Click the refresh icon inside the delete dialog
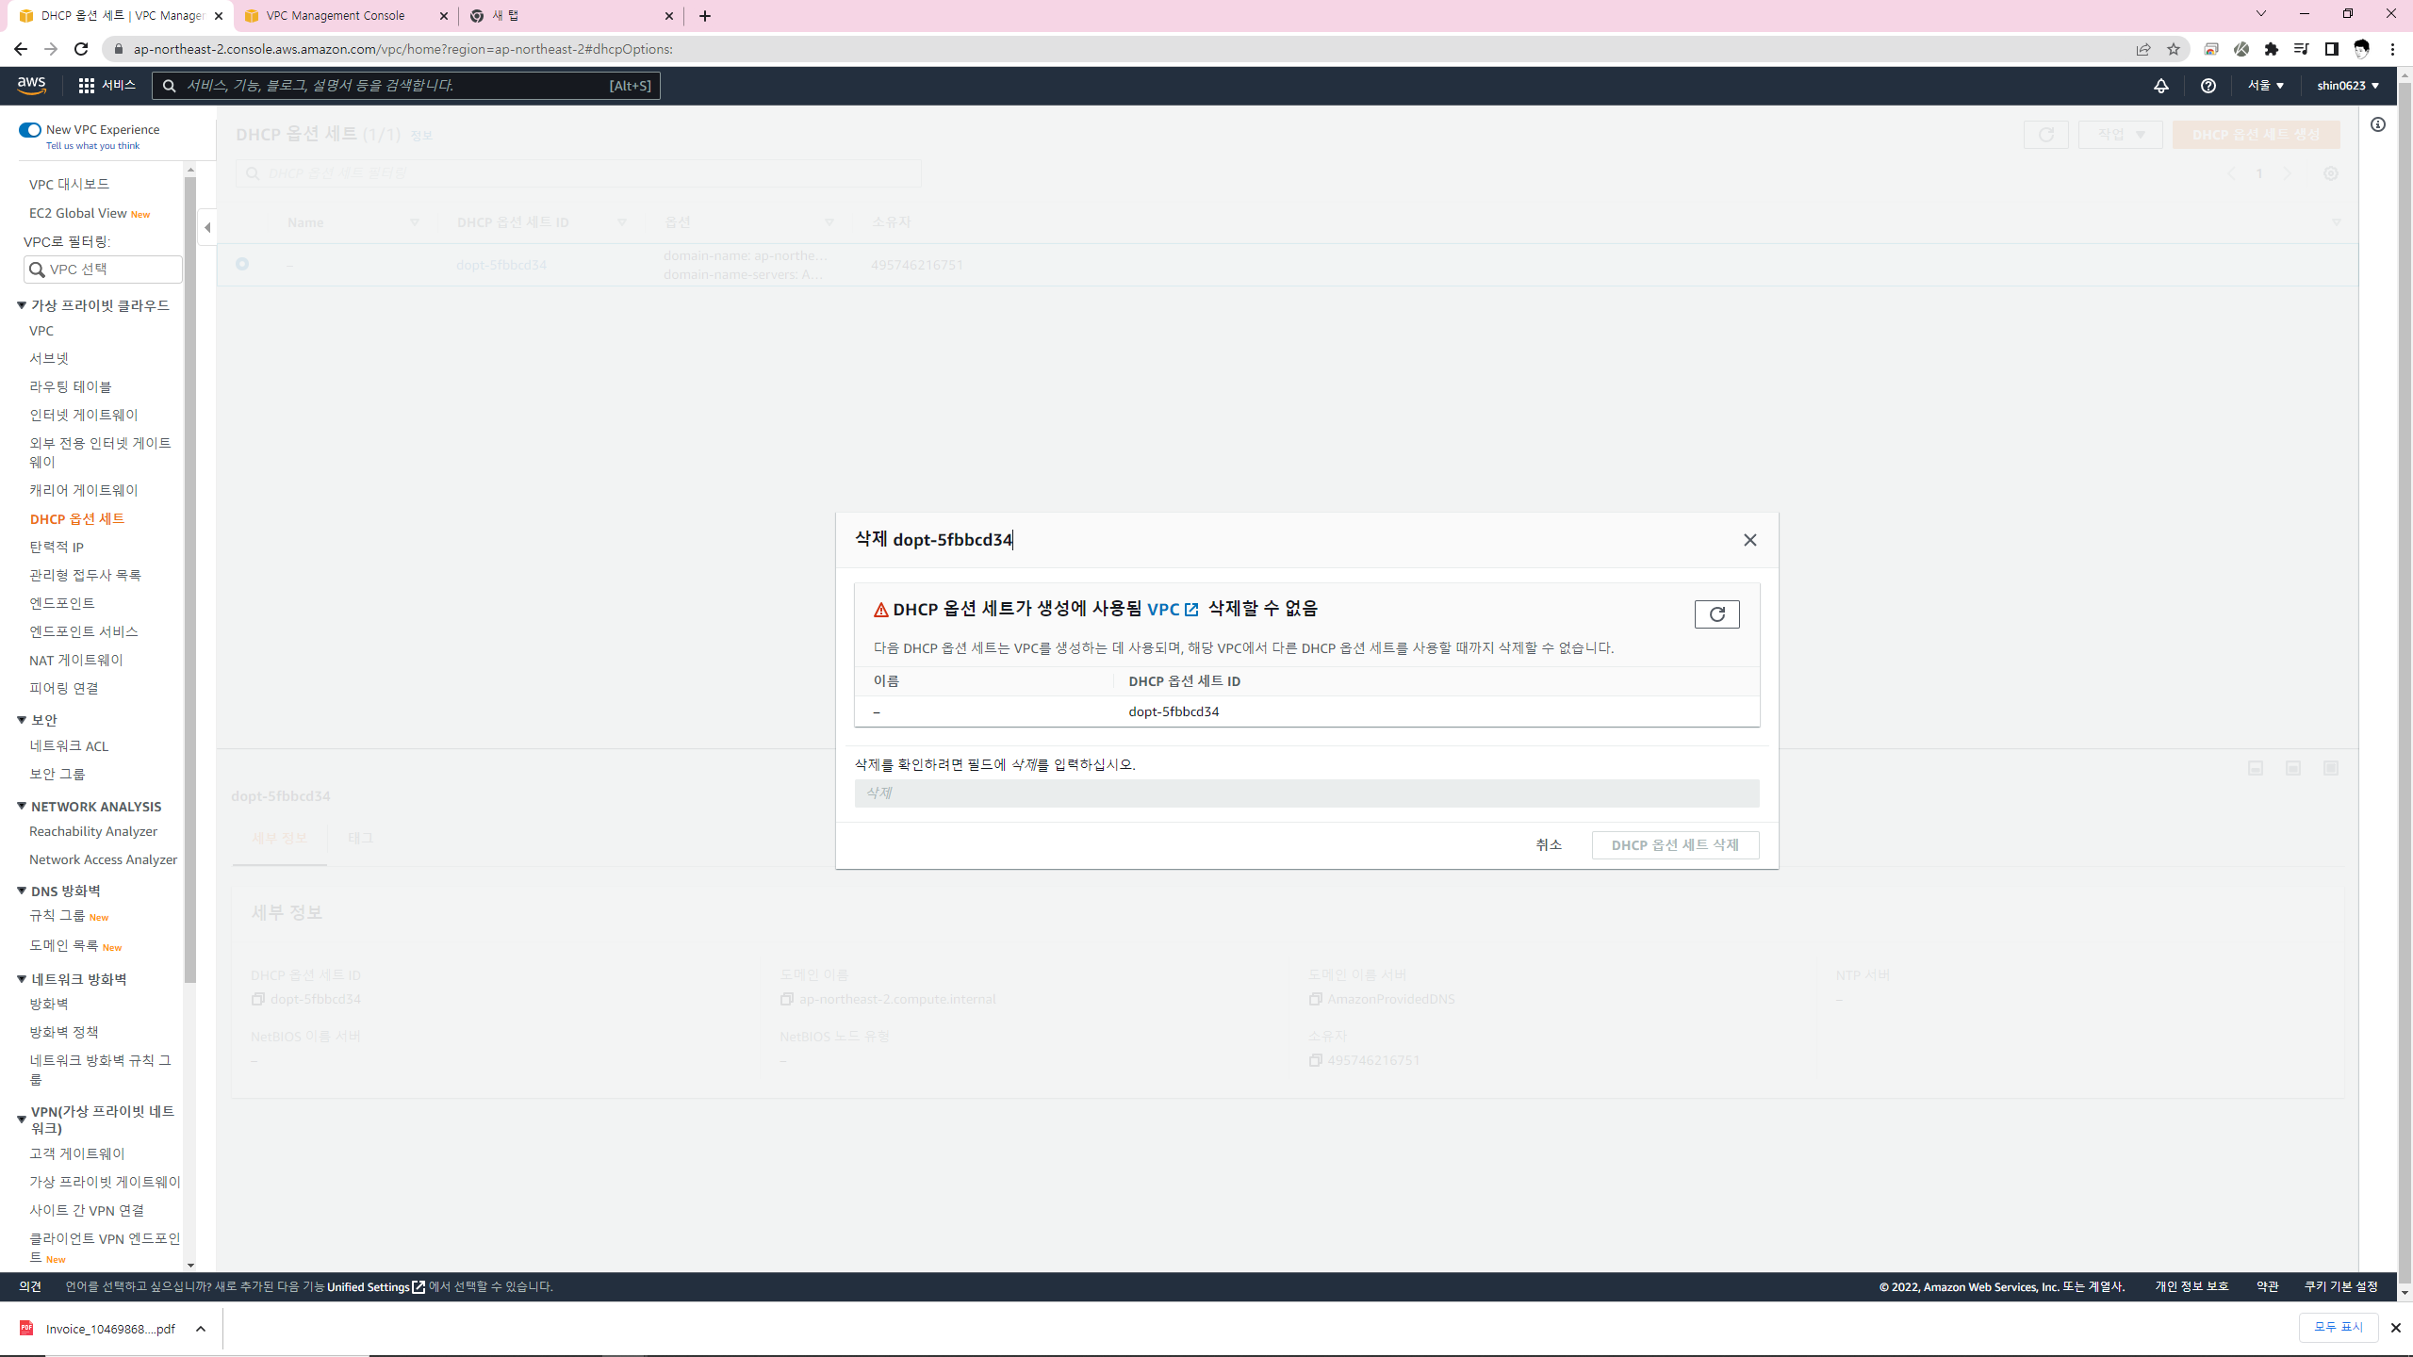The width and height of the screenshot is (2413, 1357). (1716, 614)
